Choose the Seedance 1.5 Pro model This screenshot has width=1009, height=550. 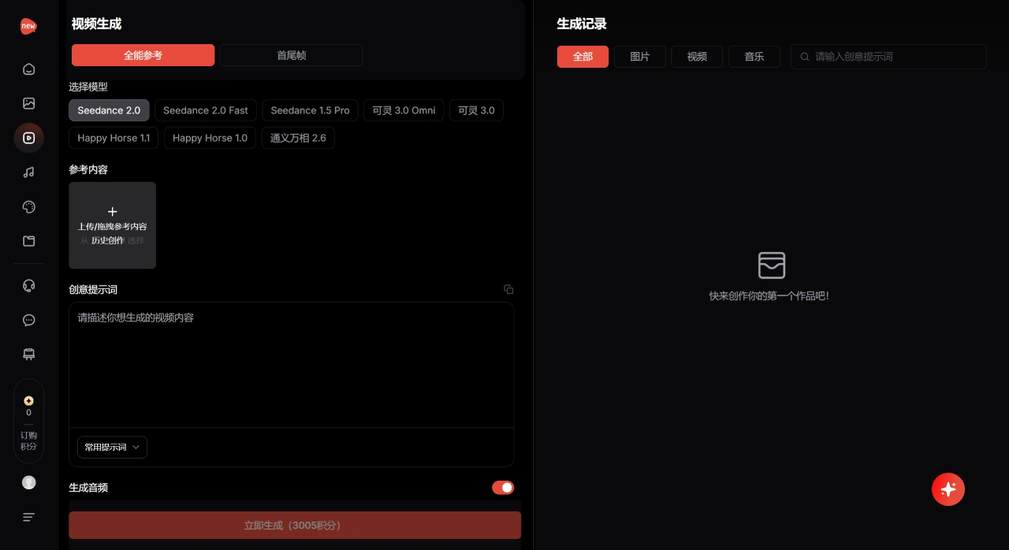(310, 110)
